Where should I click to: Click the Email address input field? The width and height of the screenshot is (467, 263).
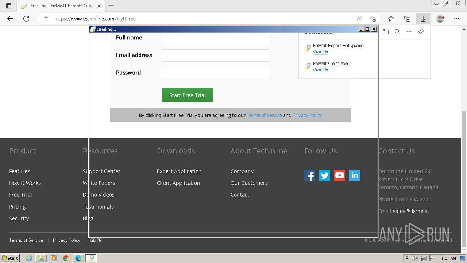[216, 56]
